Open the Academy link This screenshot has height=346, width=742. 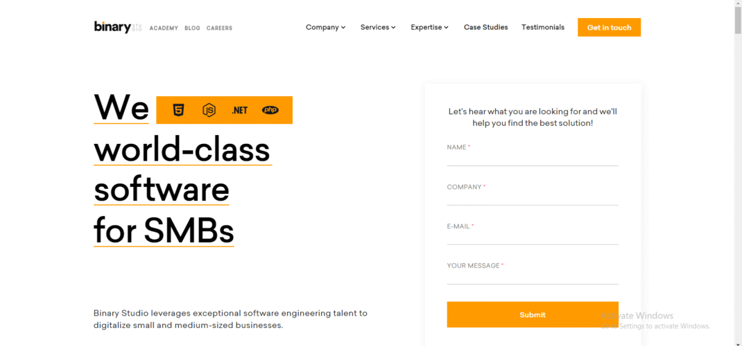[164, 28]
